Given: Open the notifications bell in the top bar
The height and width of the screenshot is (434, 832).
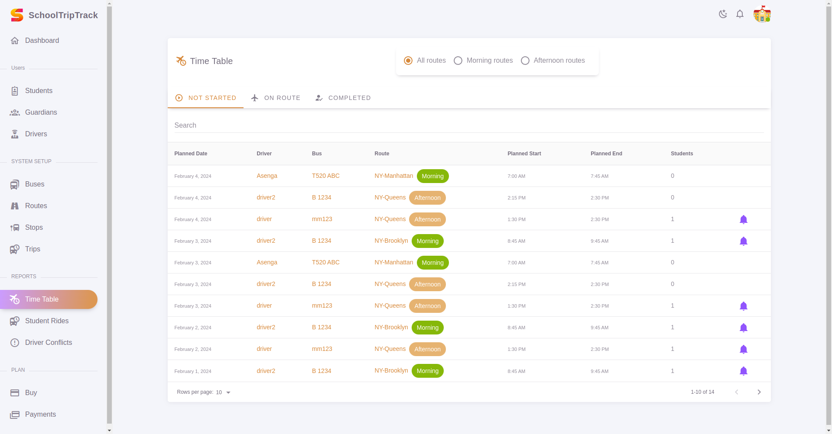Looking at the screenshot, I should click(740, 14).
